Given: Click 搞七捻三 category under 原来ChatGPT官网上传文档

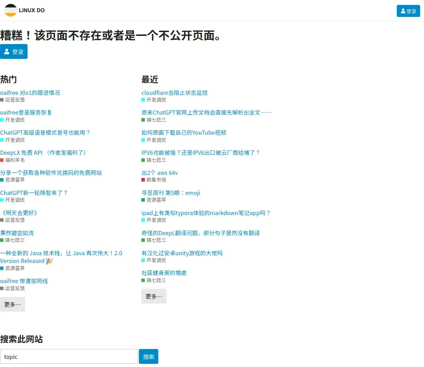Looking at the screenshot, I should click(x=154, y=120).
